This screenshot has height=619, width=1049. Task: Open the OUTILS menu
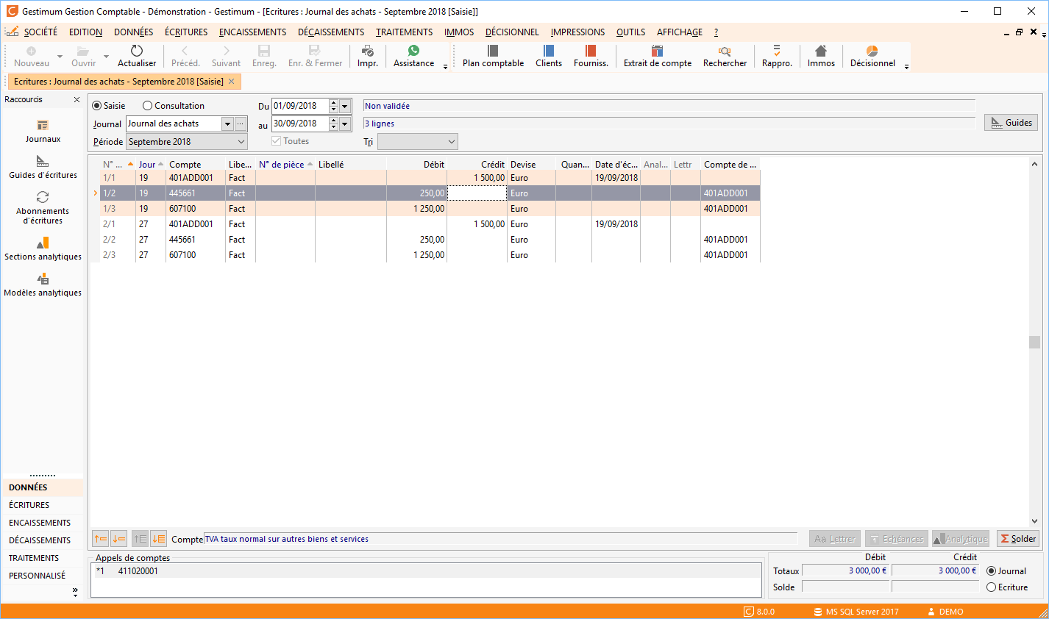coord(631,32)
